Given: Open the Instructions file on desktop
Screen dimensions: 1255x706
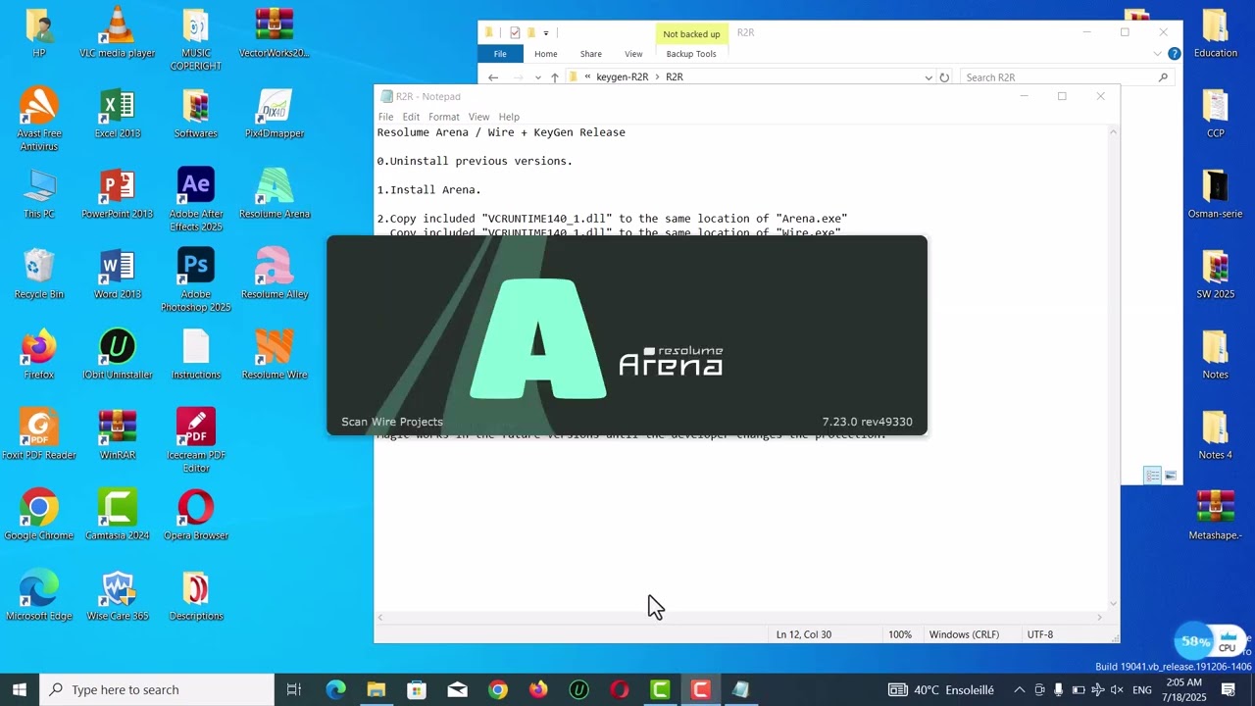Looking at the screenshot, I should pos(196,355).
